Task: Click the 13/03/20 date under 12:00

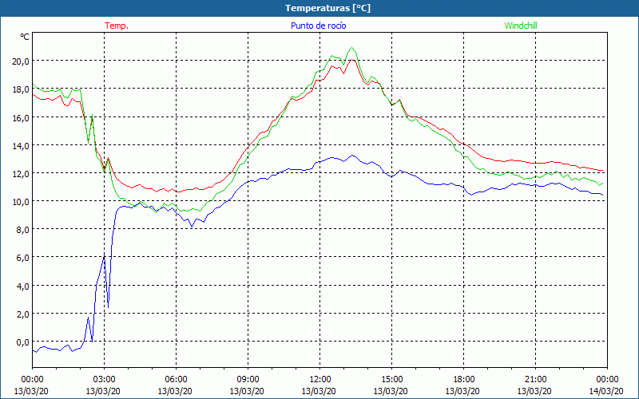Action: (x=319, y=391)
